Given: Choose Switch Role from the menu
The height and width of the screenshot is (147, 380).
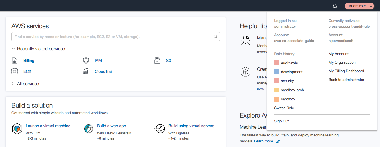Looking at the screenshot, I should pyautogui.click(x=284, y=108).
